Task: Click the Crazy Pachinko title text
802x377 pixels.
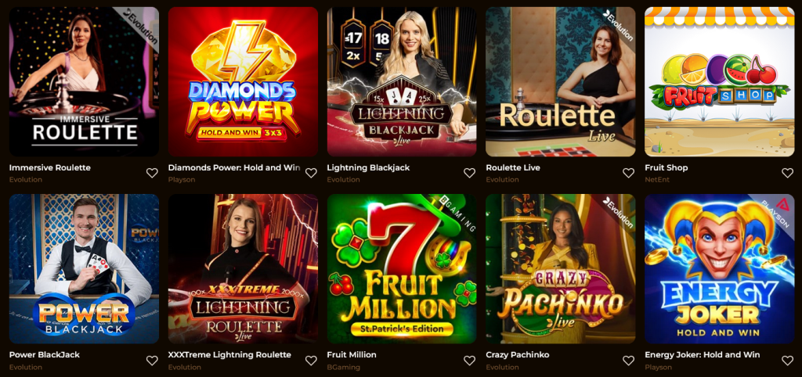Action: tap(517, 354)
